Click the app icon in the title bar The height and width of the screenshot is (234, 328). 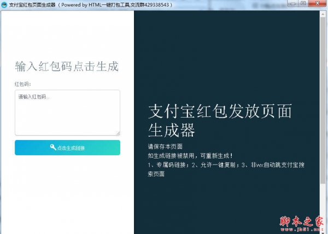(4, 5)
